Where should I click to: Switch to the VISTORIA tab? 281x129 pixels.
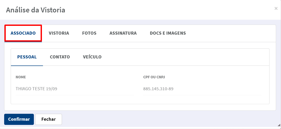click(59, 33)
